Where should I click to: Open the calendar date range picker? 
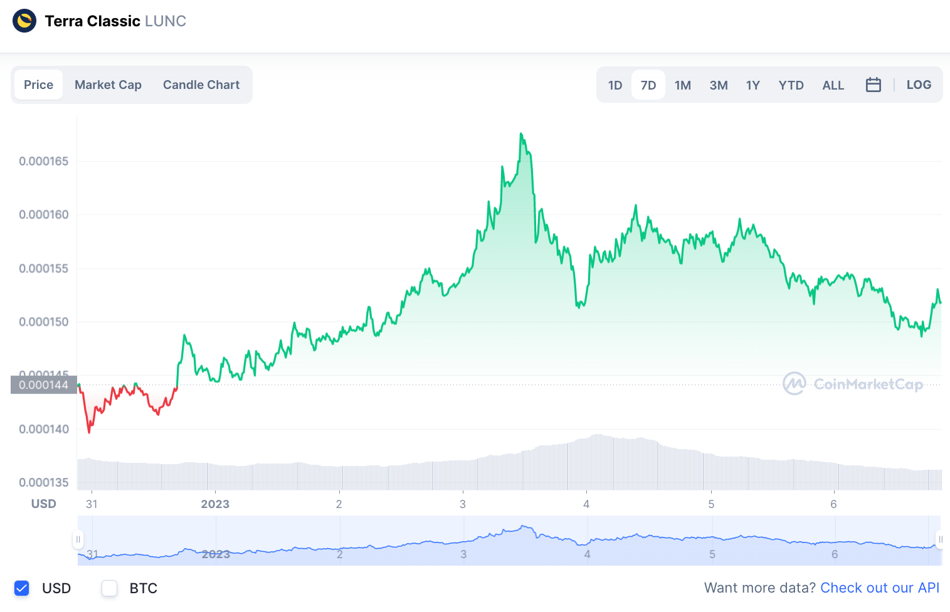click(x=873, y=85)
